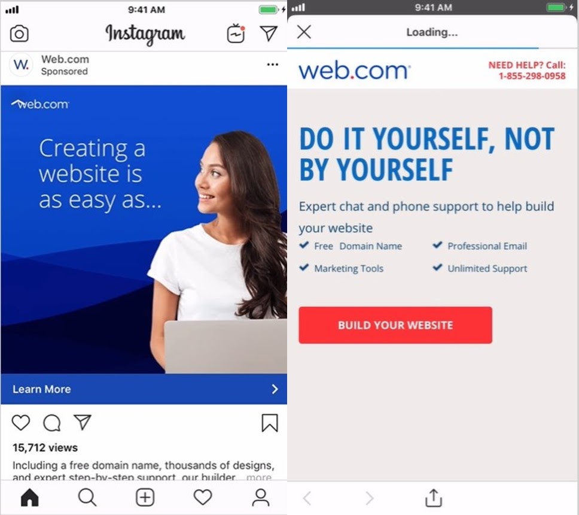Share post via paper plane icon
The width and height of the screenshot is (579, 515).
[83, 422]
